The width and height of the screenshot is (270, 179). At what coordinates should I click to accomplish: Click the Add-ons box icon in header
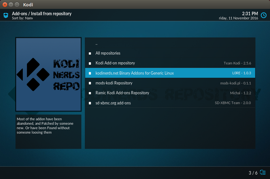point(6,15)
